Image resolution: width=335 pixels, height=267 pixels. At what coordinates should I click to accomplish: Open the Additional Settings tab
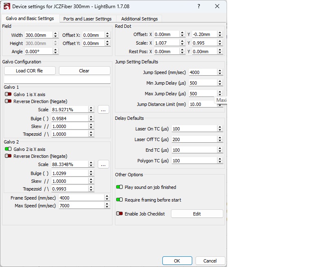pos(139,19)
